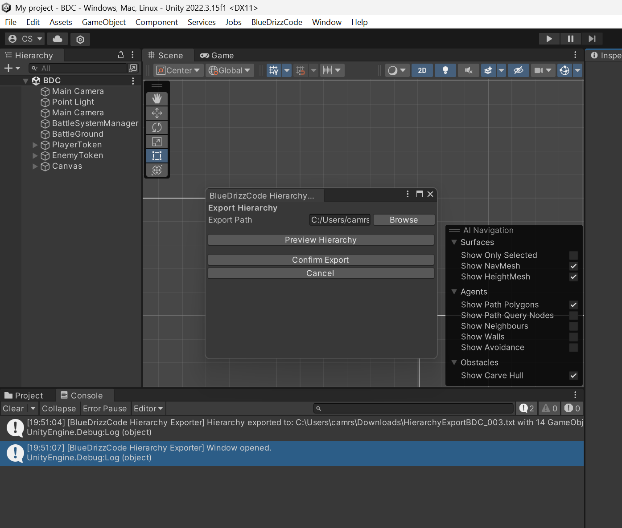
Task: Toggle scene effects icon
Action: 489,70
